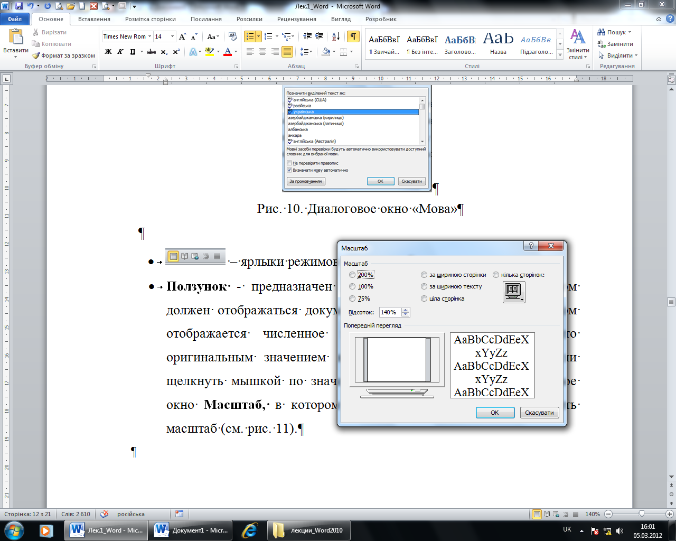Select the 100% zoom radio button
This screenshot has width=676, height=541.
pyautogui.click(x=352, y=286)
